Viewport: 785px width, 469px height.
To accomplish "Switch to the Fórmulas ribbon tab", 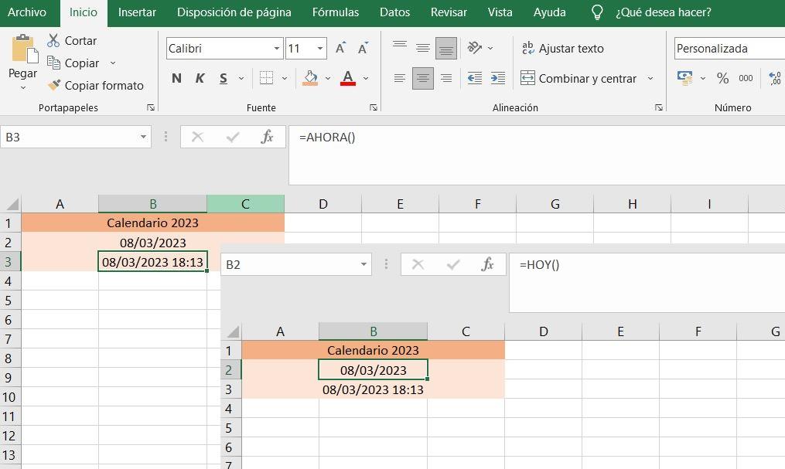I will pyautogui.click(x=335, y=12).
